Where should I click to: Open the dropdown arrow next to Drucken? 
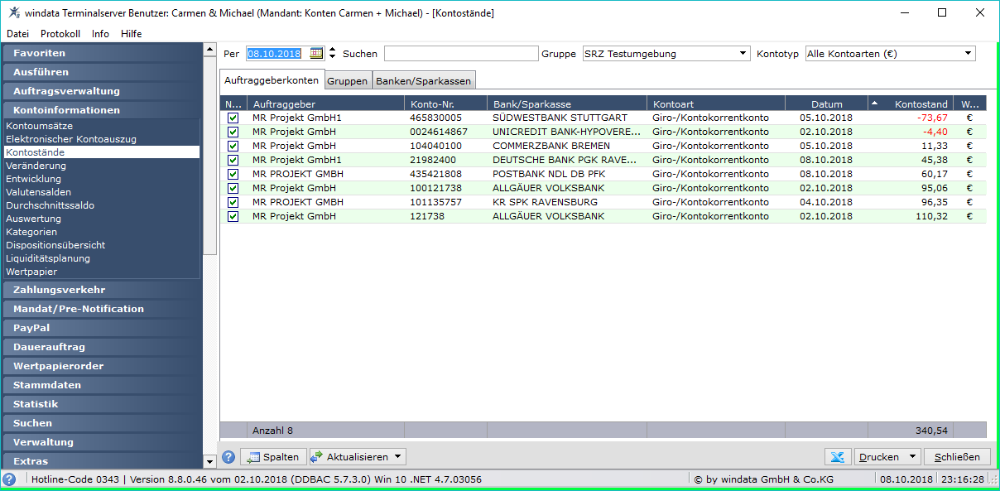click(x=912, y=457)
